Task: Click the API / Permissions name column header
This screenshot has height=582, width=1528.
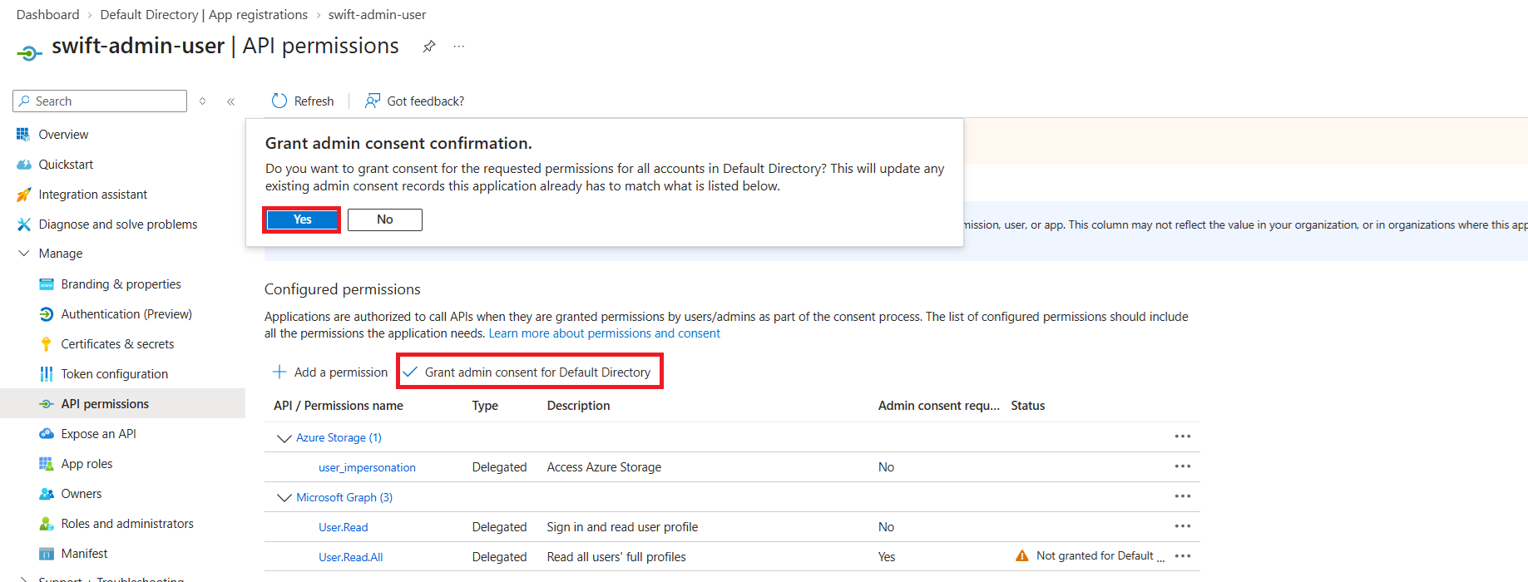Action: 339,406
